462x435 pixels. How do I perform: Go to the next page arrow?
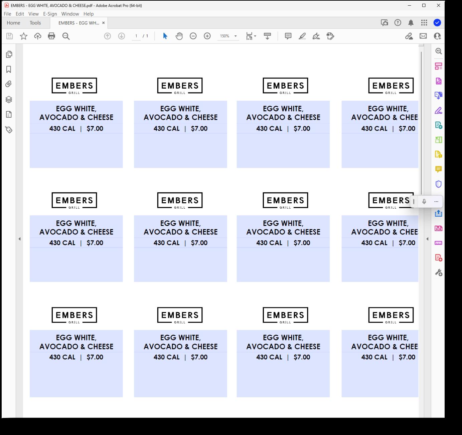[x=122, y=36]
